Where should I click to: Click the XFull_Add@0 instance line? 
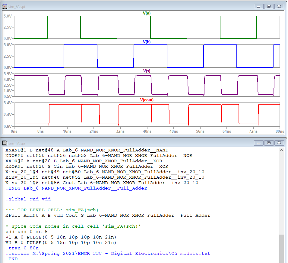[x=108, y=216]
